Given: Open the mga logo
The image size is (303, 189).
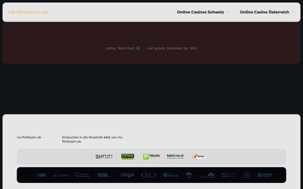Looking at the screenshot, I should tap(127, 175).
